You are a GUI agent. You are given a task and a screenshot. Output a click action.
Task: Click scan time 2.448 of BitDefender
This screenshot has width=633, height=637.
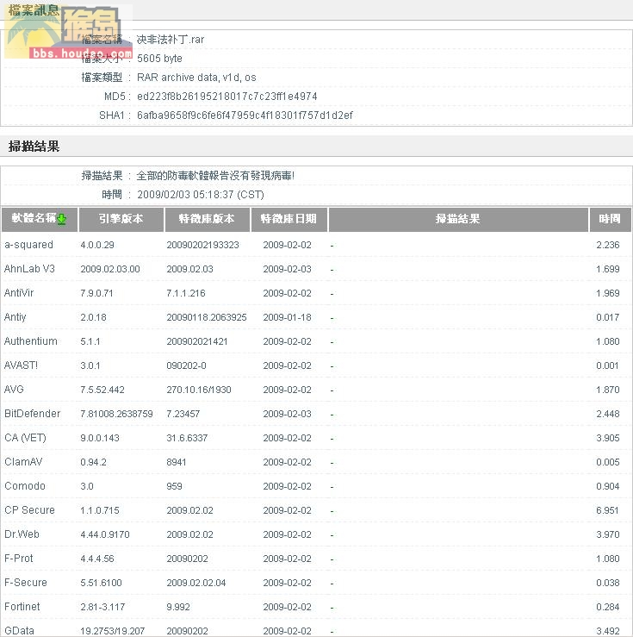point(608,414)
